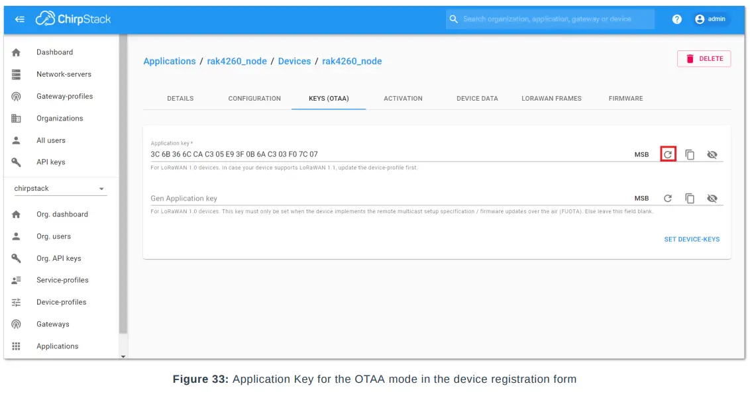Open the chirpstack organization dropdown

click(60, 189)
